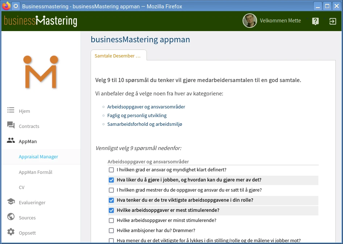Click the Hjem list icon
The image size is (343, 244).
[11, 110]
